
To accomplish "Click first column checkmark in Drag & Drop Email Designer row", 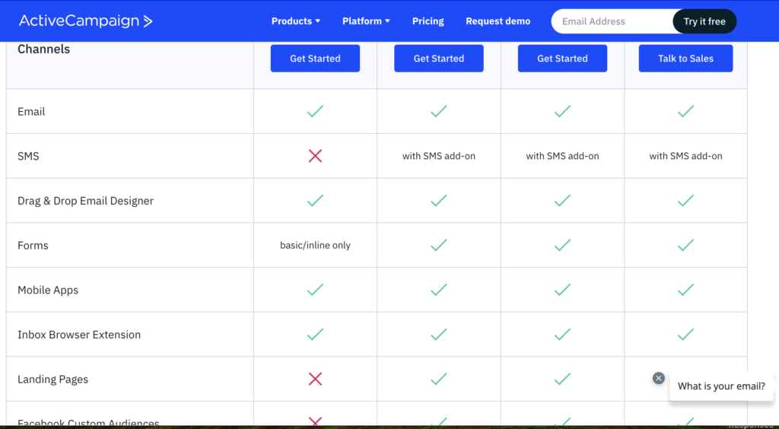I will [315, 201].
